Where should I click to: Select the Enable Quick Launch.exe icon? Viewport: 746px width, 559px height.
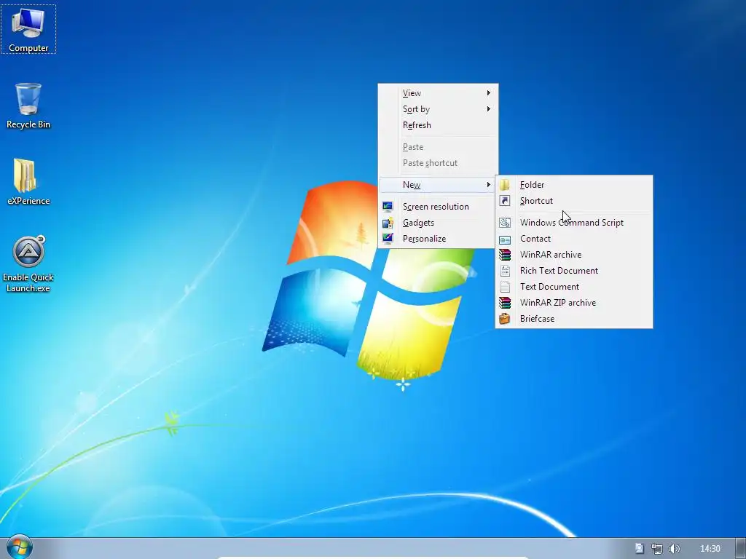coord(28,264)
